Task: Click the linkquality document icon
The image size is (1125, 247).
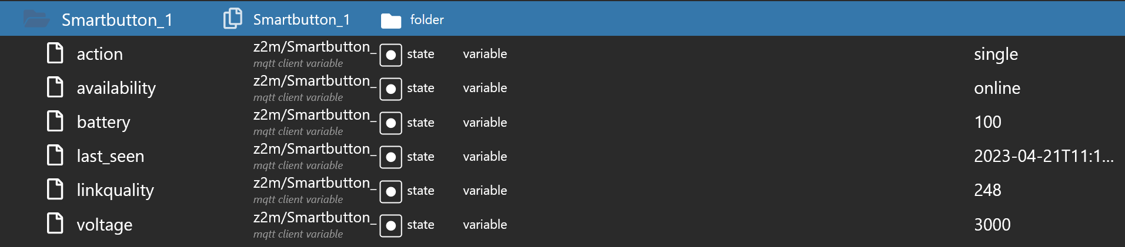Action: (x=55, y=189)
